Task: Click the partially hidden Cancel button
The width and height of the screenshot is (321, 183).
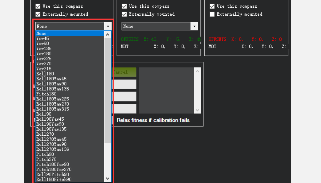Action: point(124,72)
